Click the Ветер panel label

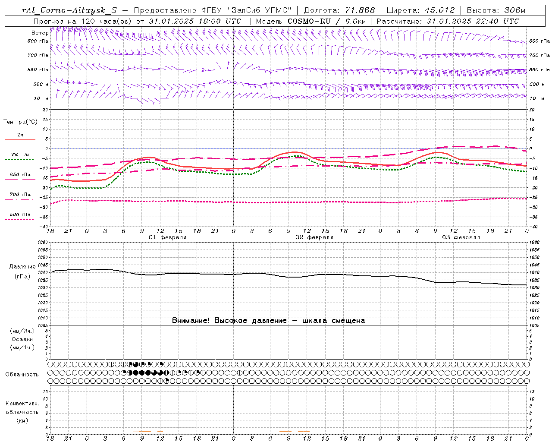(x=40, y=33)
